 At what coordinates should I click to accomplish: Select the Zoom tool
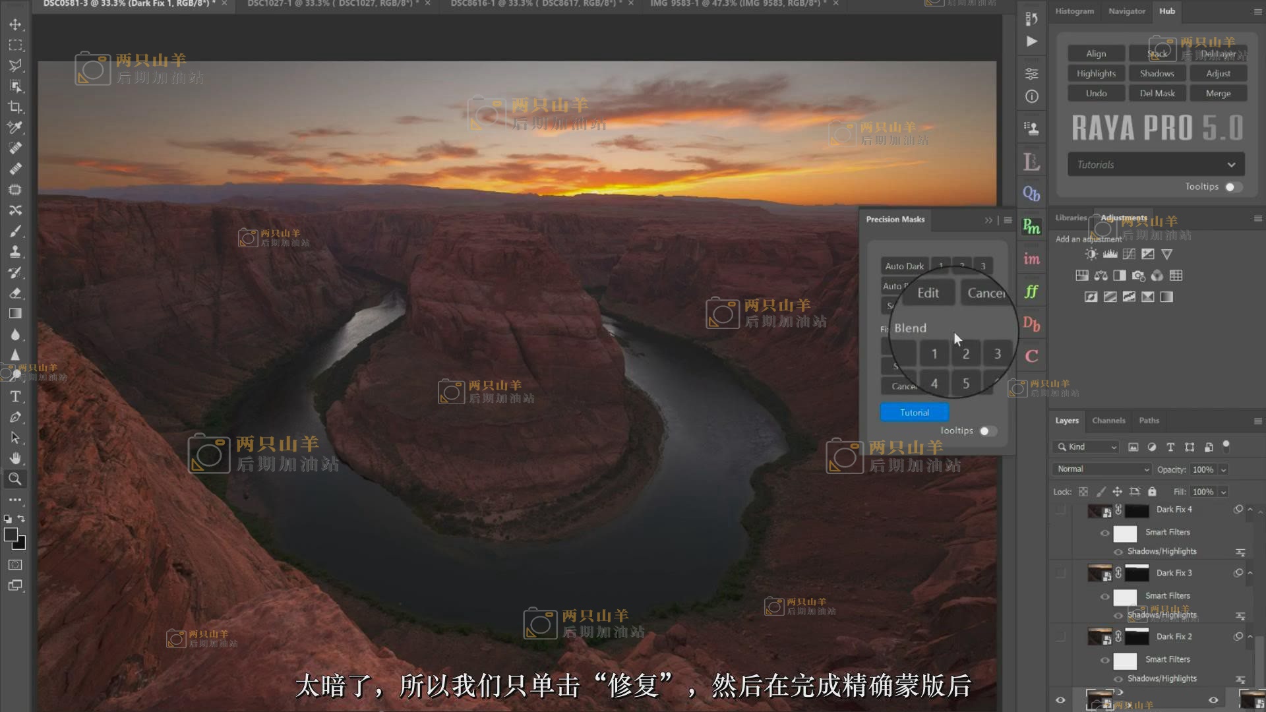click(x=15, y=479)
